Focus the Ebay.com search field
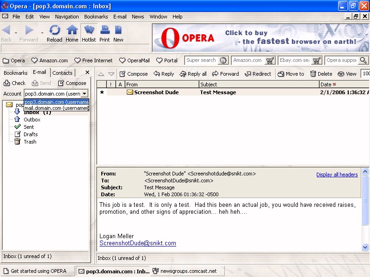The height and width of the screenshot is (277, 370). (295, 60)
